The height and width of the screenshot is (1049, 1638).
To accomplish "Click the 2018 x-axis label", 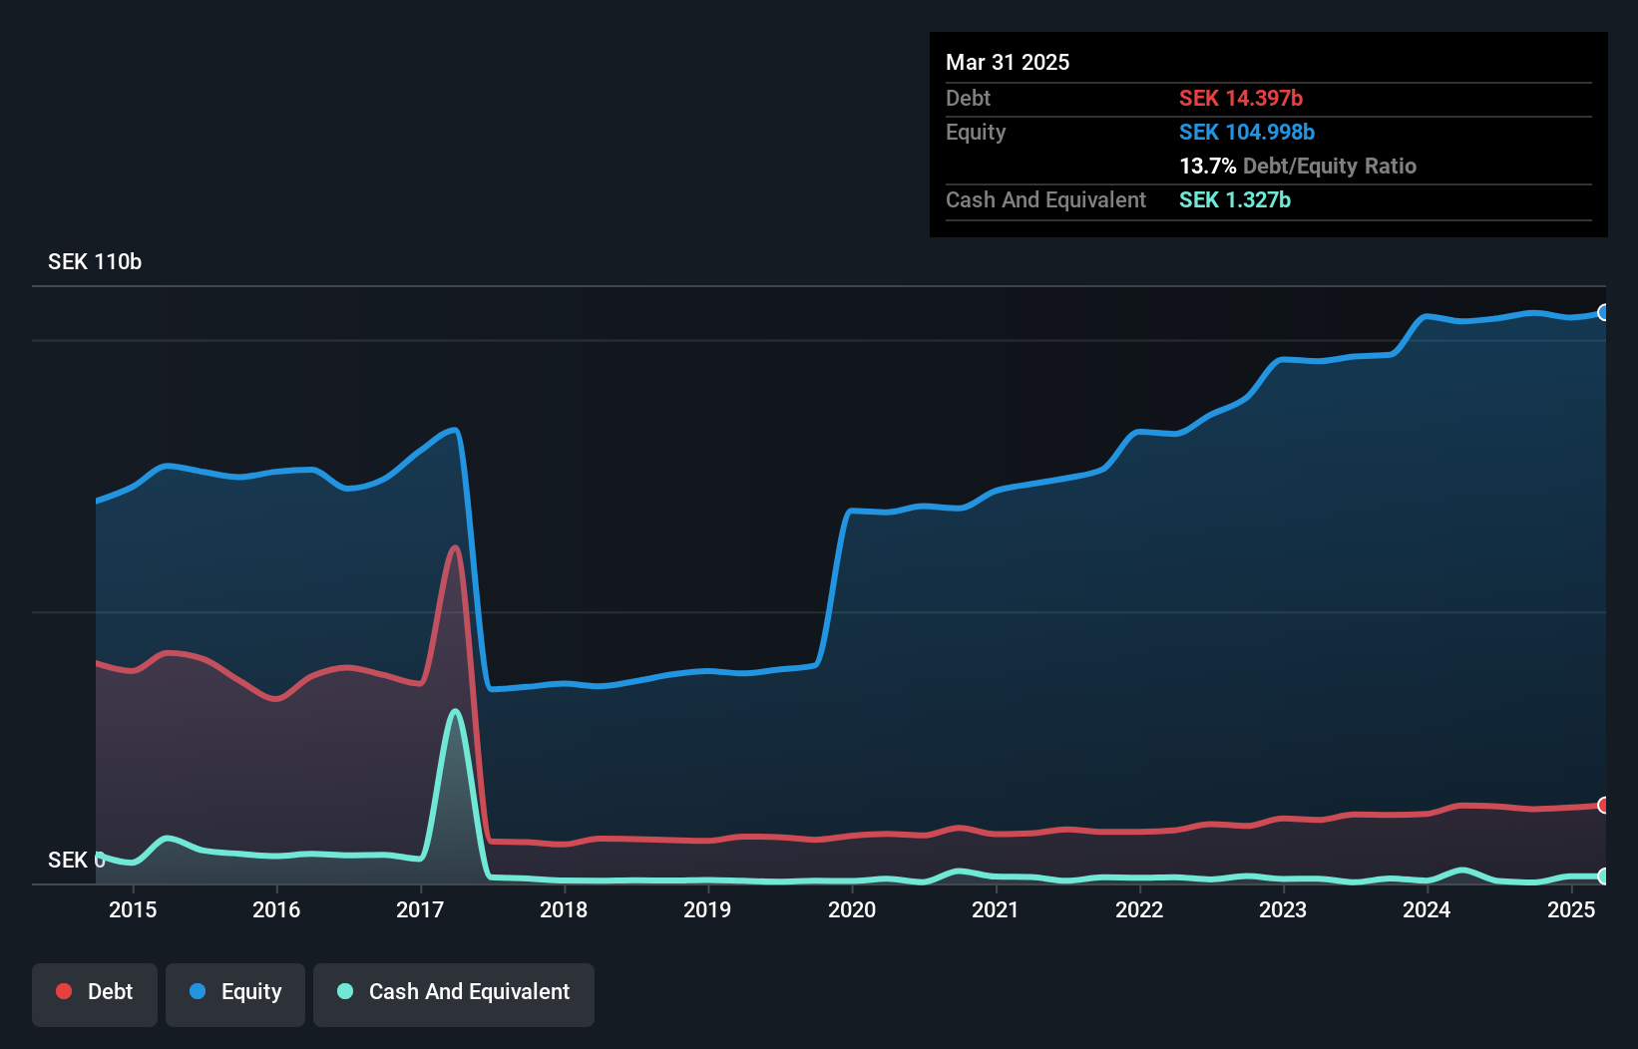I will coord(564,909).
